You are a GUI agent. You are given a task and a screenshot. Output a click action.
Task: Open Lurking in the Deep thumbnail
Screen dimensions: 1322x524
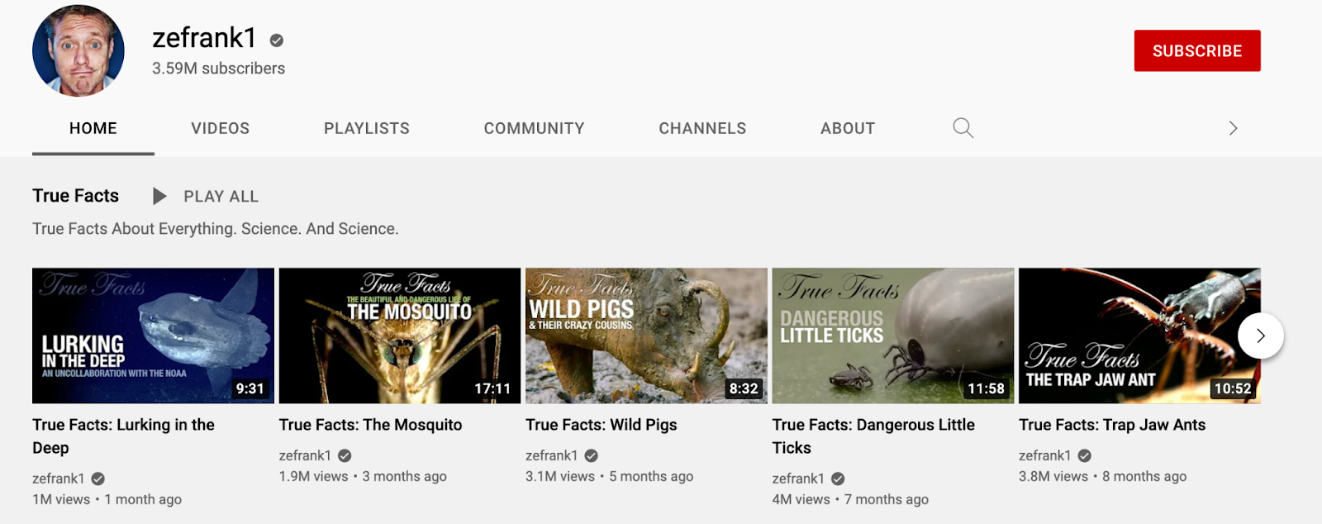point(153,336)
